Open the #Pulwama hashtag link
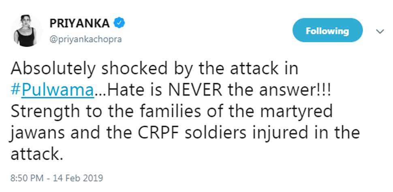393x192 pixels. (52, 91)
